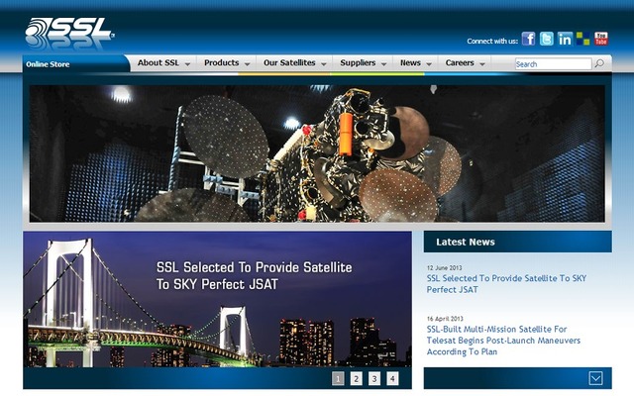
Task: Click the satellite test chamber banner image
Action: 317,153
